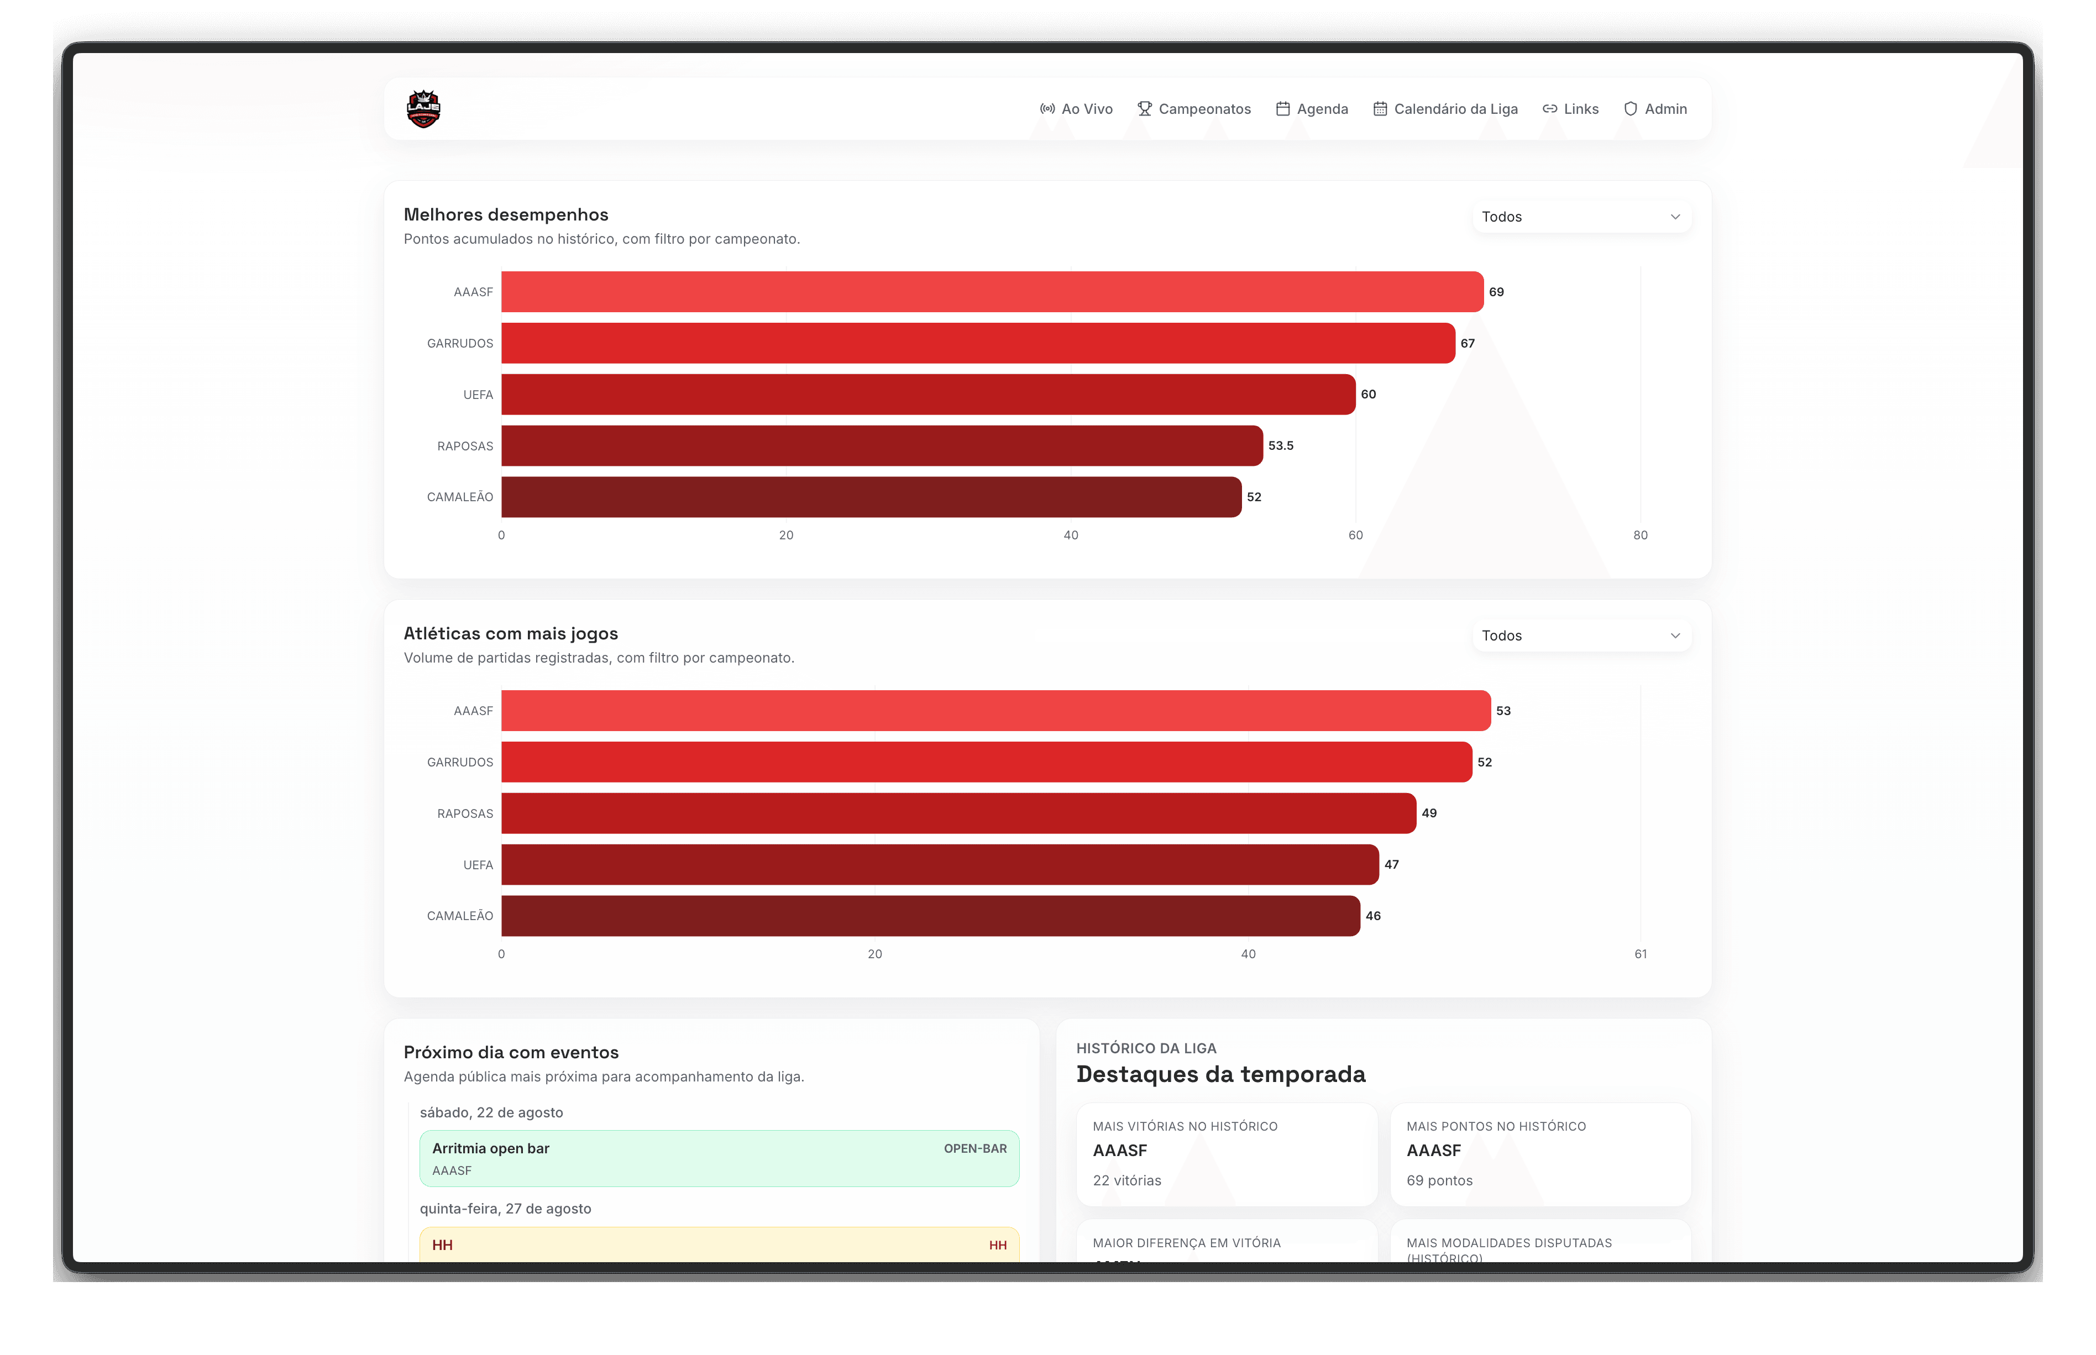This screenshot has height=1355, width=2096.
Task: Click the CAMALEÃO bar with 52 points
Action: coord(871,497)
